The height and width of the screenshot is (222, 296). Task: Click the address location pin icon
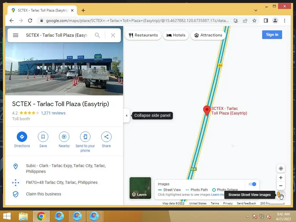[x=16, y=166]
